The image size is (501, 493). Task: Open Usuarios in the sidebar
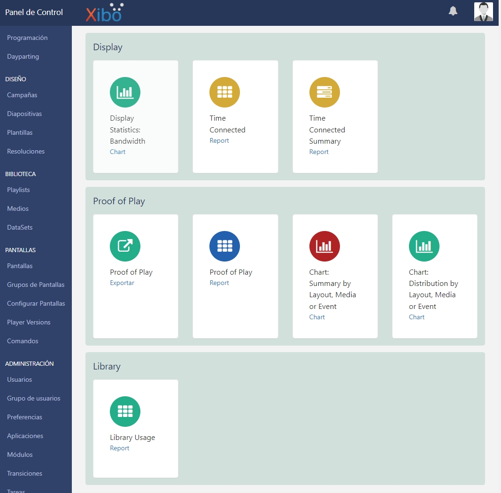(x=20, y=379)
